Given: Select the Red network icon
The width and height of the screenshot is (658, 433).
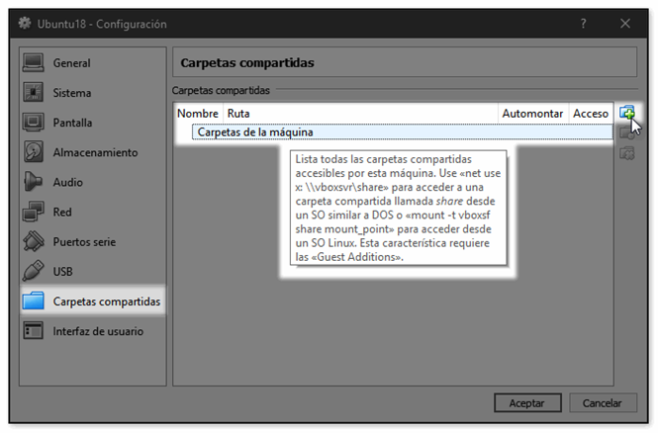Looking at the screenshot, I should pos(34,212).
